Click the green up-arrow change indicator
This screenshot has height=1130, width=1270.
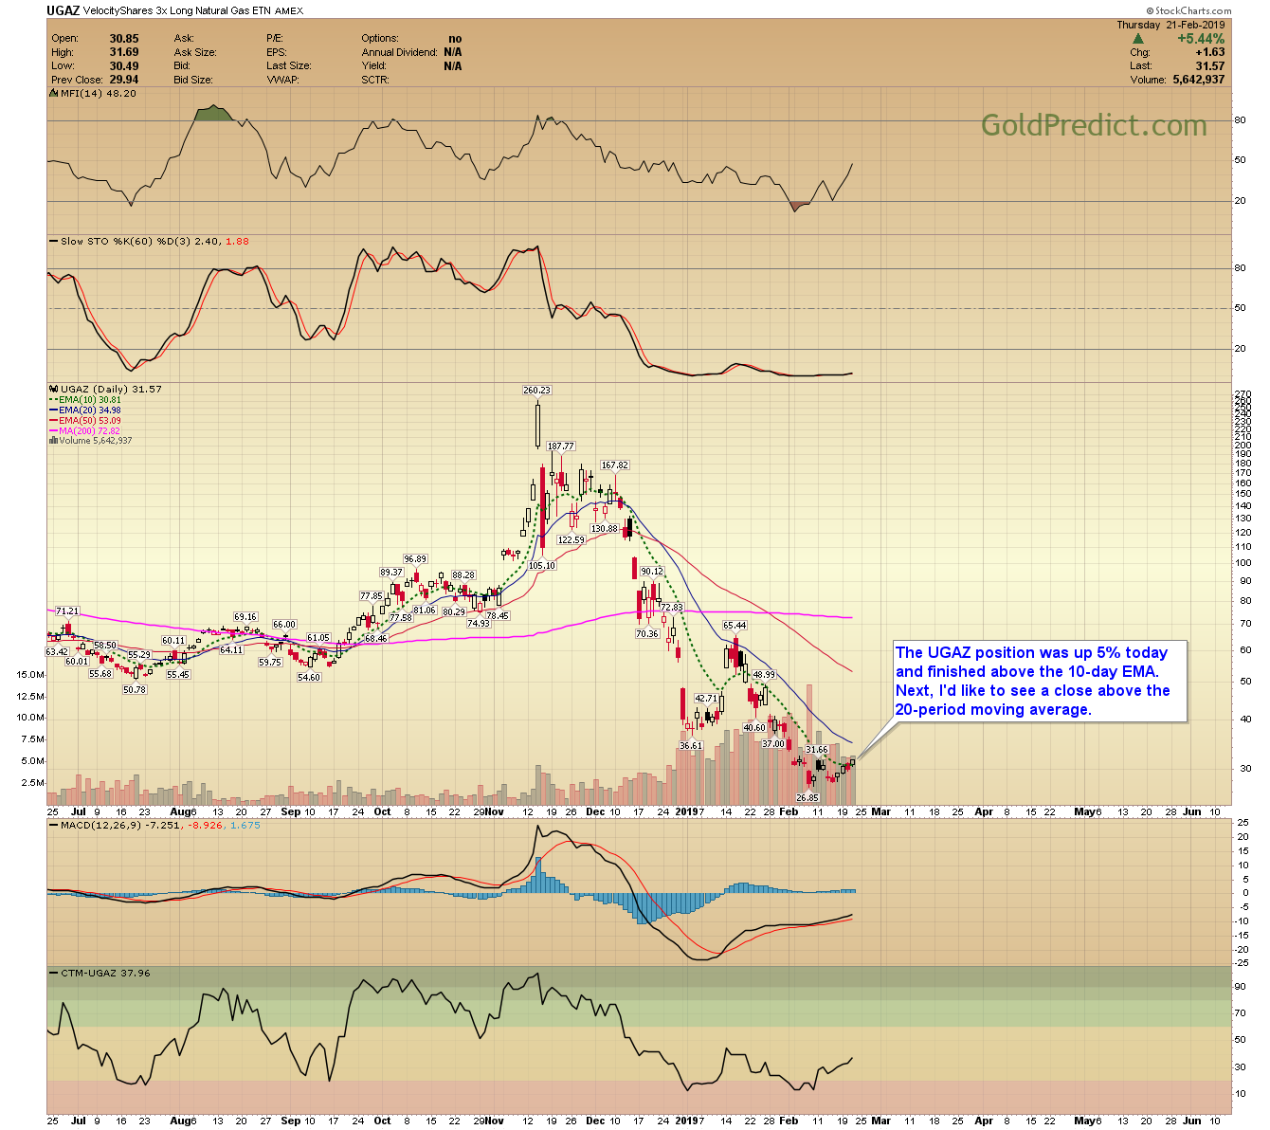pos(1138,39)
